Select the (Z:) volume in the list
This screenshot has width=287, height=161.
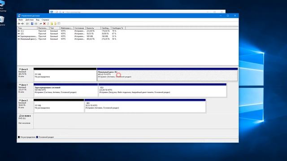tap(22, 34)
